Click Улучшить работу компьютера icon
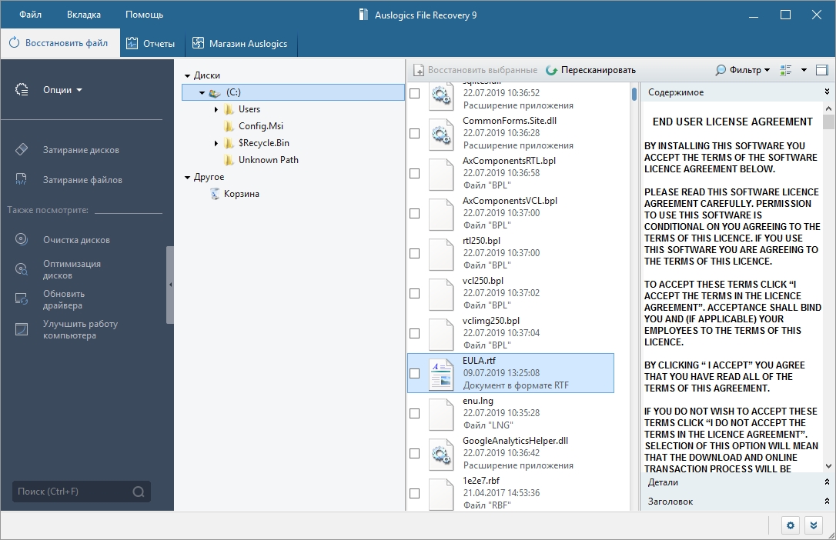The height and width of the screenshot is (540, 836). 22,329
